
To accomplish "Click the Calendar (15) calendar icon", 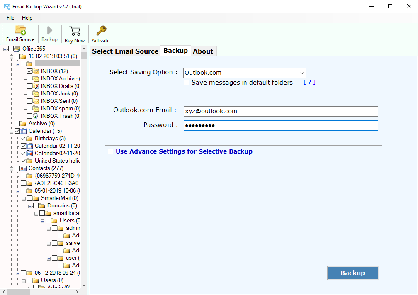I will click(x=24, y=131).
